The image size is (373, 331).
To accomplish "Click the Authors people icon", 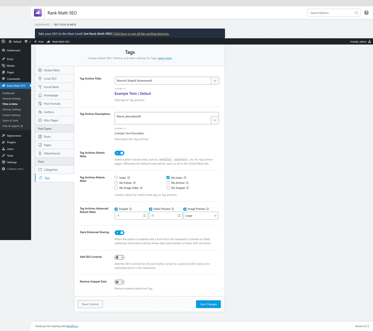I will coord(40,112).
